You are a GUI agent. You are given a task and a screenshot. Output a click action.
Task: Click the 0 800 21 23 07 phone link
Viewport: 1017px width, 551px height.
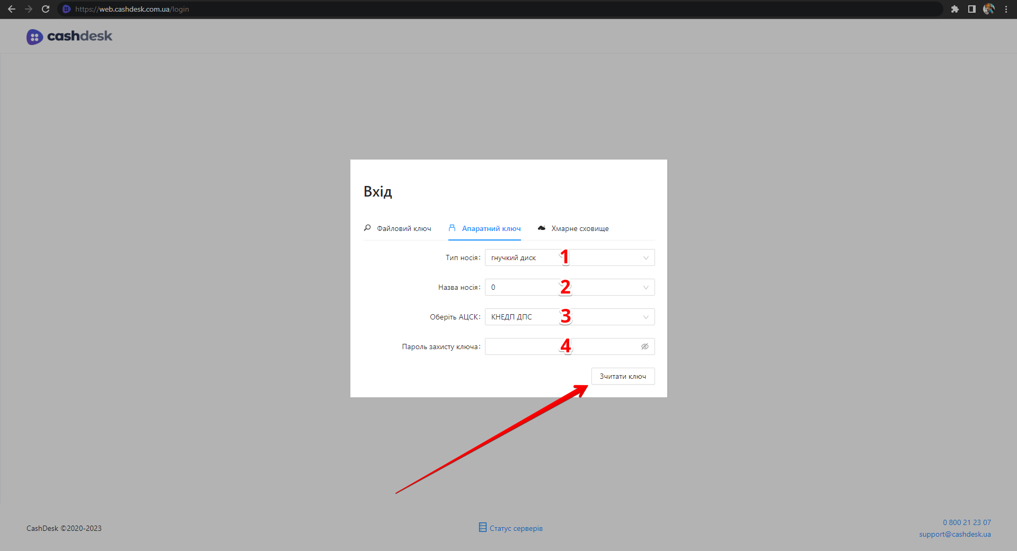click(966, 522)
